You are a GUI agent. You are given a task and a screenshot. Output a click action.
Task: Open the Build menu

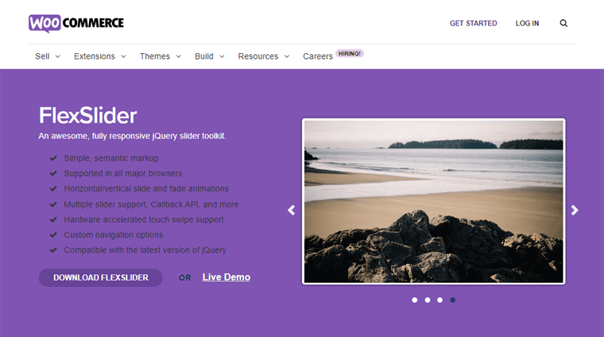tap(204, 56)
